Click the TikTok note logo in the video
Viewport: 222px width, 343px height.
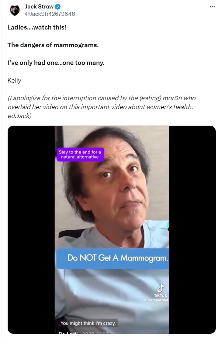tap(161, 288)
